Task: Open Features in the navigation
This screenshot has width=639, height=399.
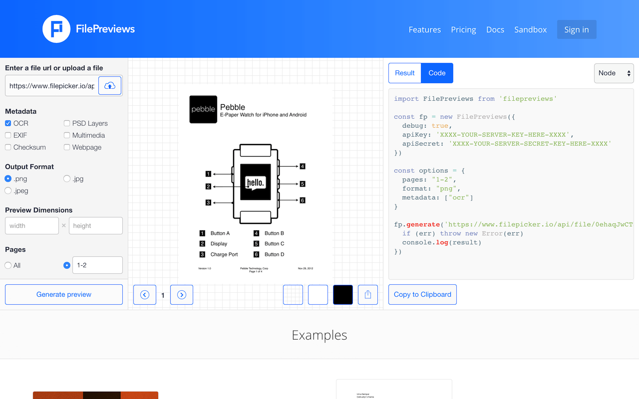Action: (425, 29)
